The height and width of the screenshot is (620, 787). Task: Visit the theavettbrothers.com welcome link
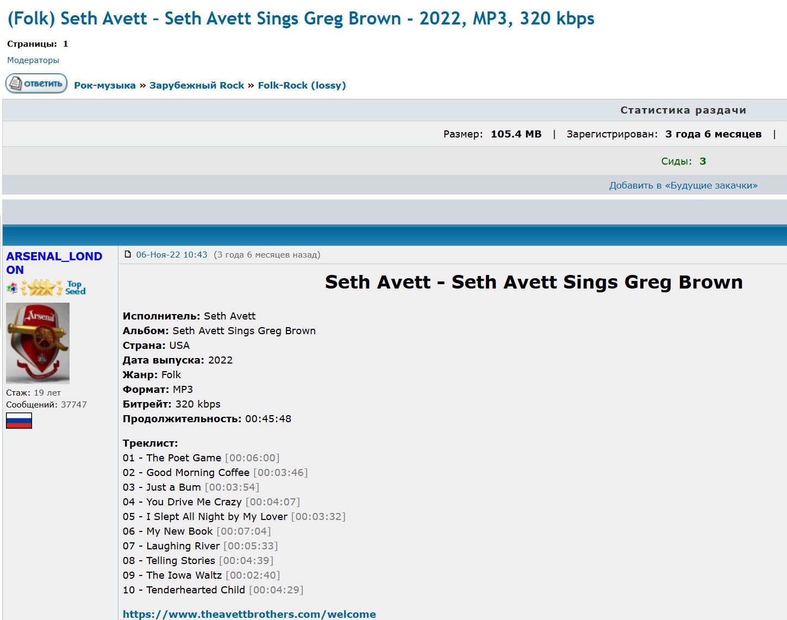click(x=249, y=614)
